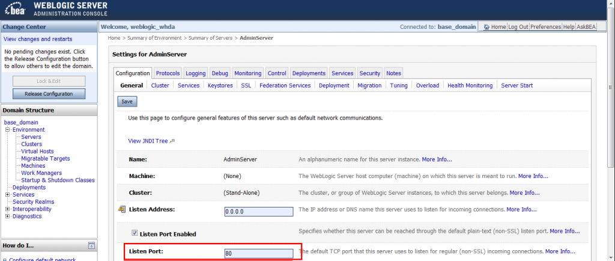Click the BEA logo in header

(16, 9)
